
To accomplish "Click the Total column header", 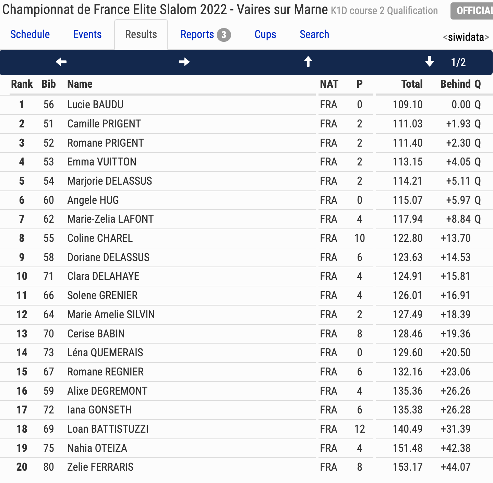I will click(412, 84).
